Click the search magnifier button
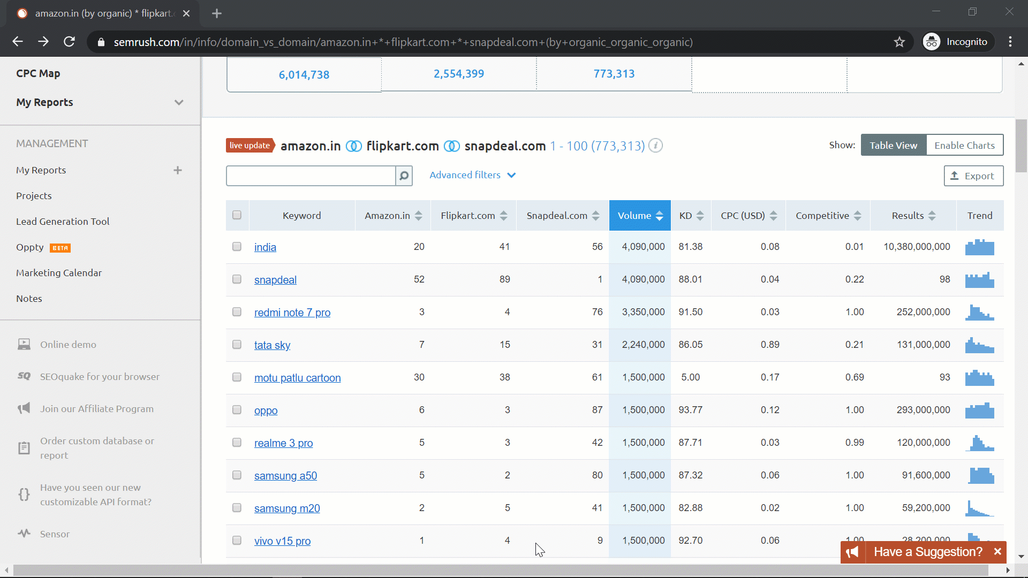This screenshot has width=1028, height=578. [x=404, y=176]
